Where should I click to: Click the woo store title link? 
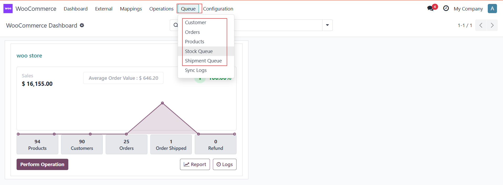click(x=29, y=56)
